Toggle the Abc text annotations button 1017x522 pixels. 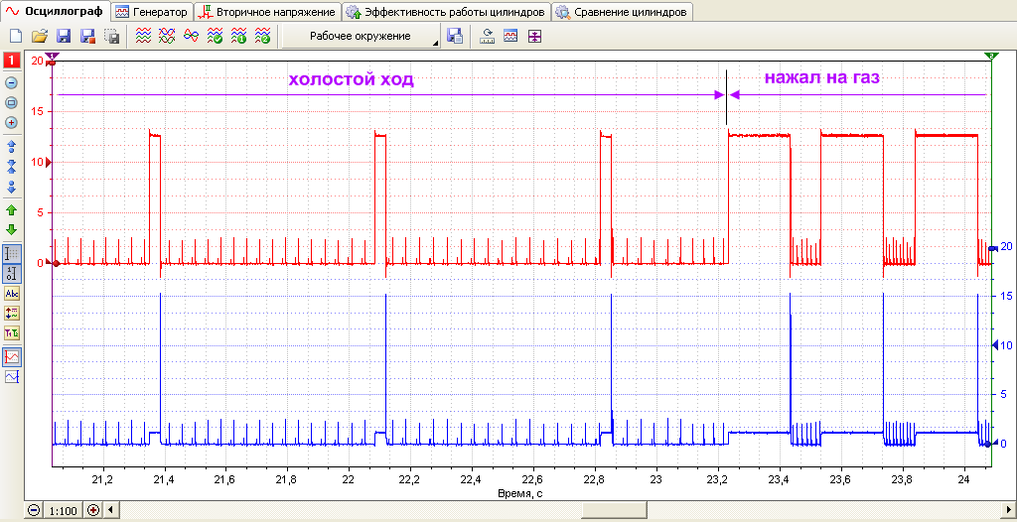pos(12,294)
